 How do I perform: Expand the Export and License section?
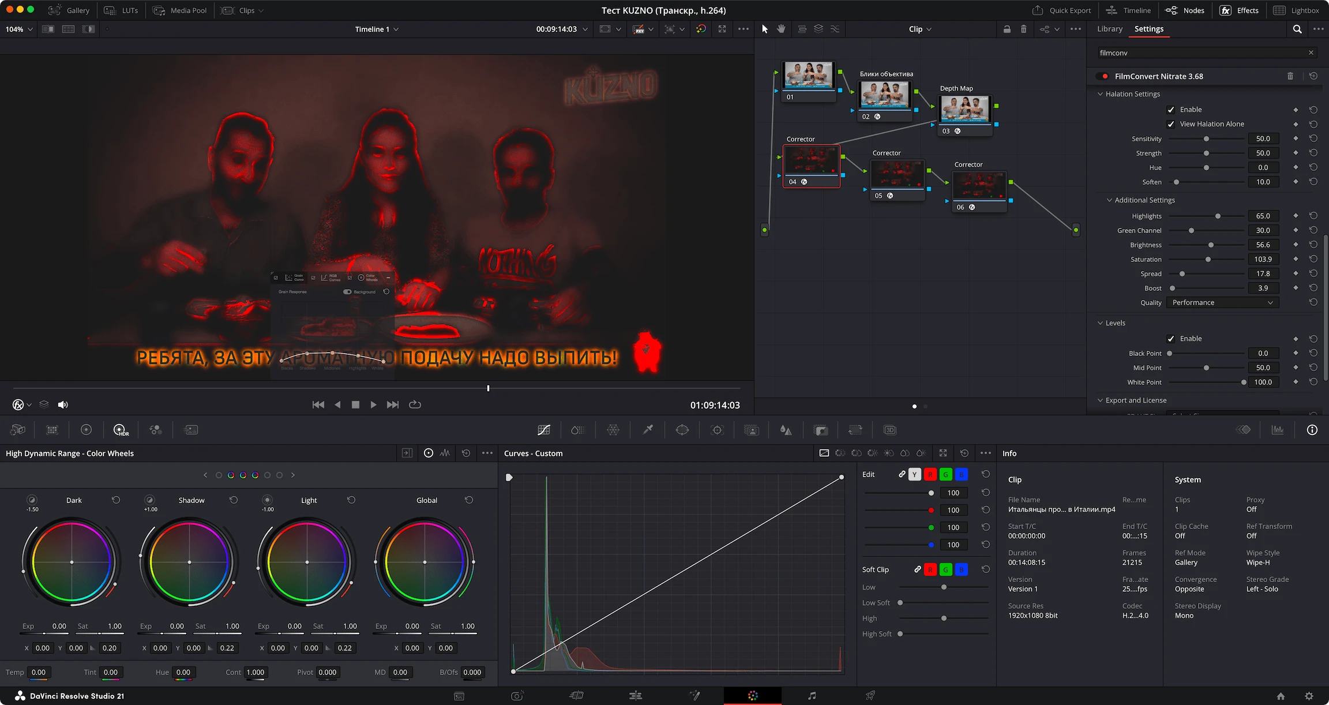(1100, 400)
